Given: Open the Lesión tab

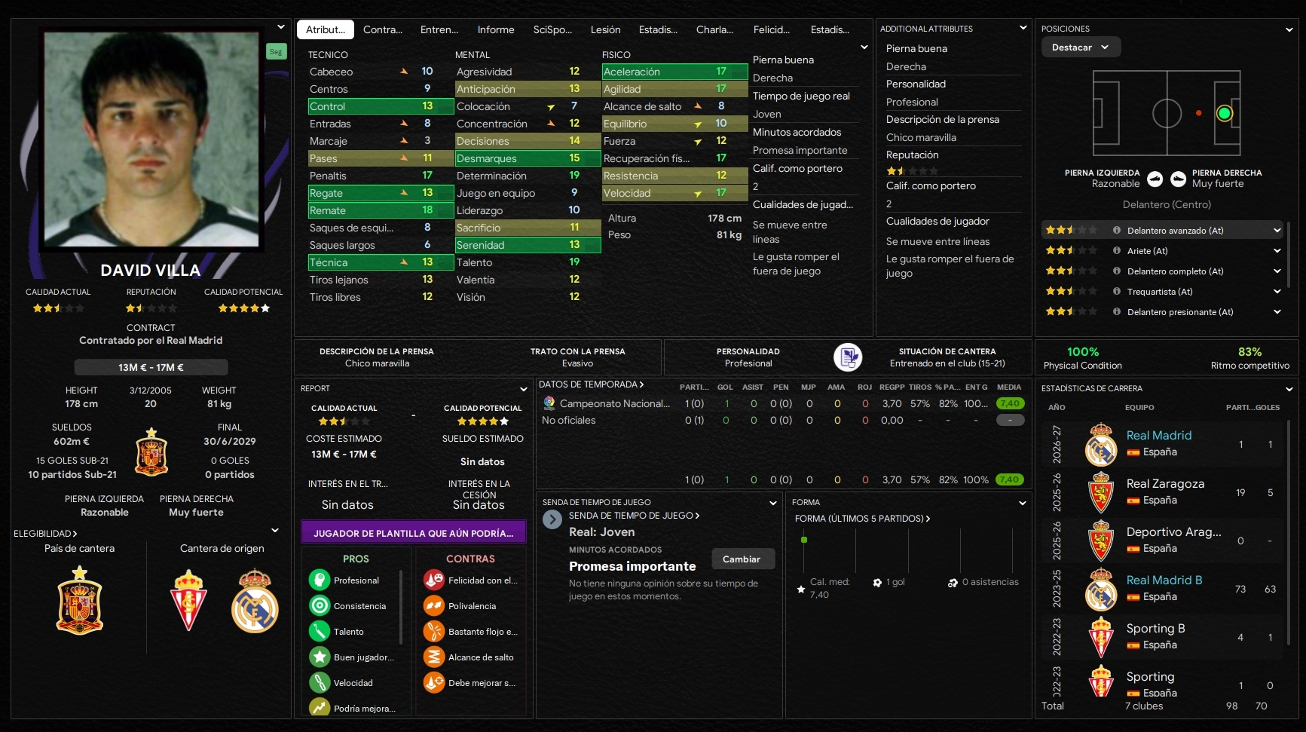Looking at the screenshot, I should (606, 30).
